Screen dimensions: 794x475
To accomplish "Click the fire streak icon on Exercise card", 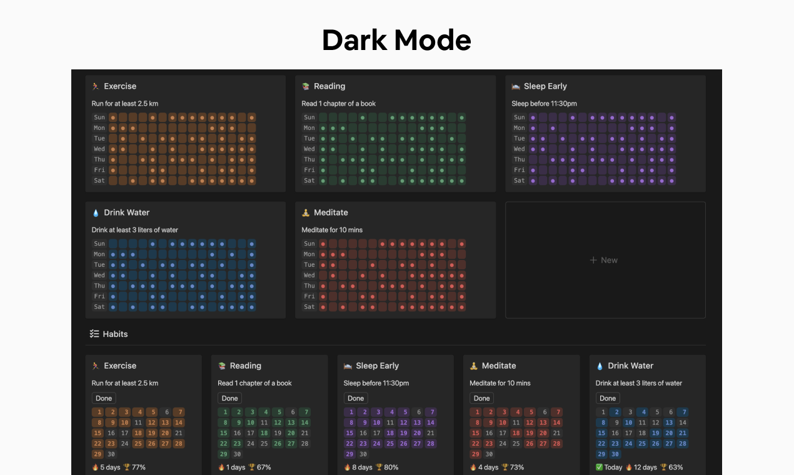I will (95, 467).
